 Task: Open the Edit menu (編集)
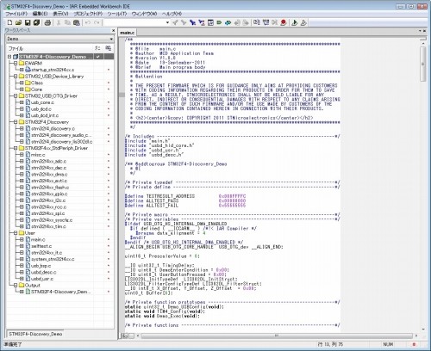tap(40, 14)
